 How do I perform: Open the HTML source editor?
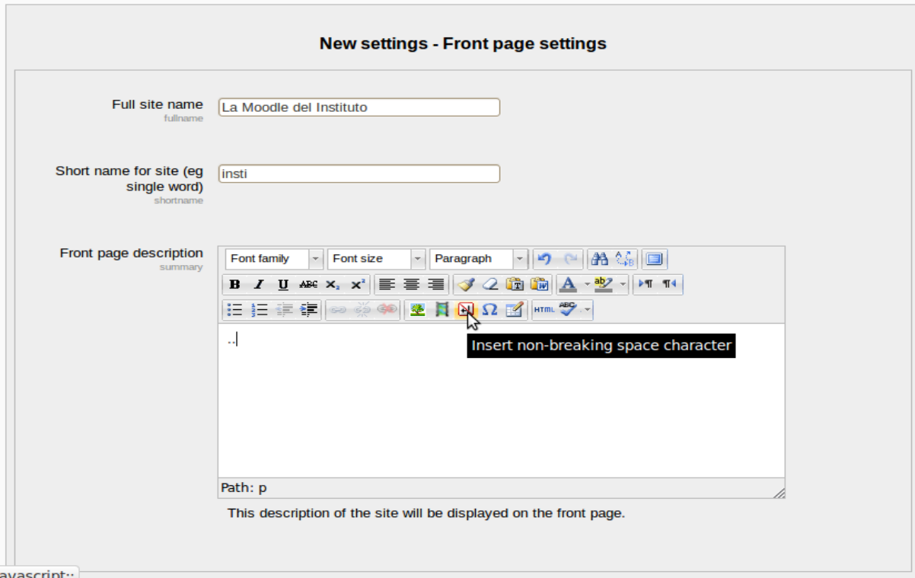tap(544, 310)
